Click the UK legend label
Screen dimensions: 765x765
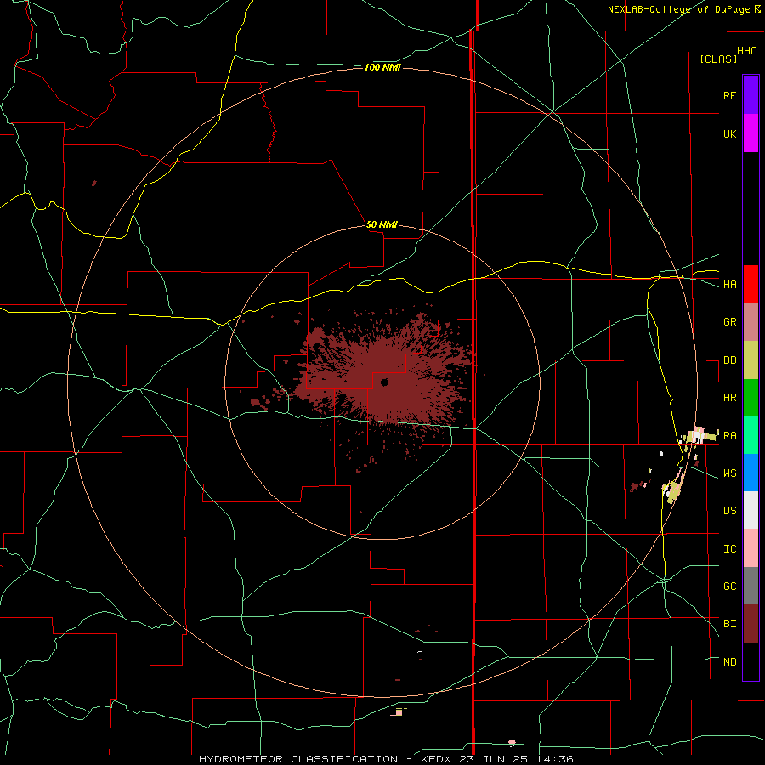pos(729,133)
